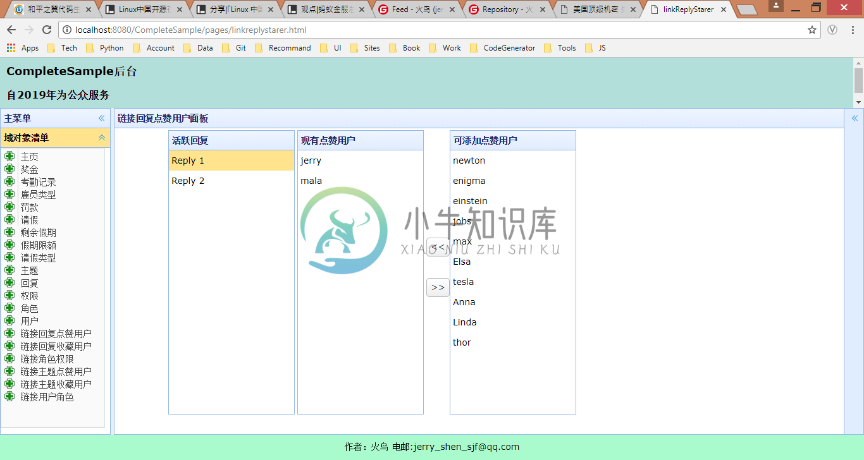Image resolution: width=864 pixels, height=460 pixels.
Task: Click the green plus icon beside 剩余假期
Action: coord(9,232)
